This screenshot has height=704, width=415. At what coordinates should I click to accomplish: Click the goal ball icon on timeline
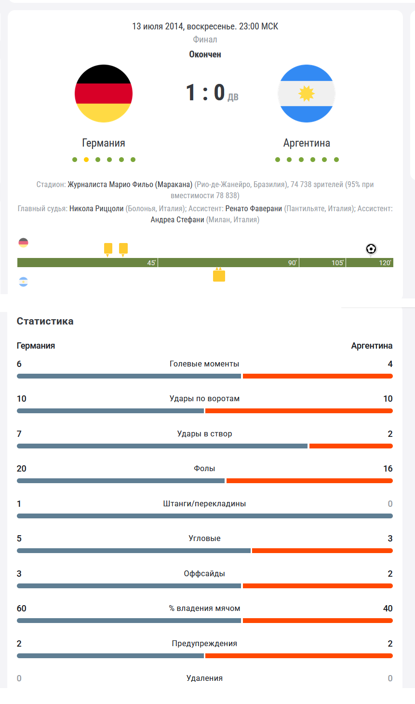(x=371, y=249)
